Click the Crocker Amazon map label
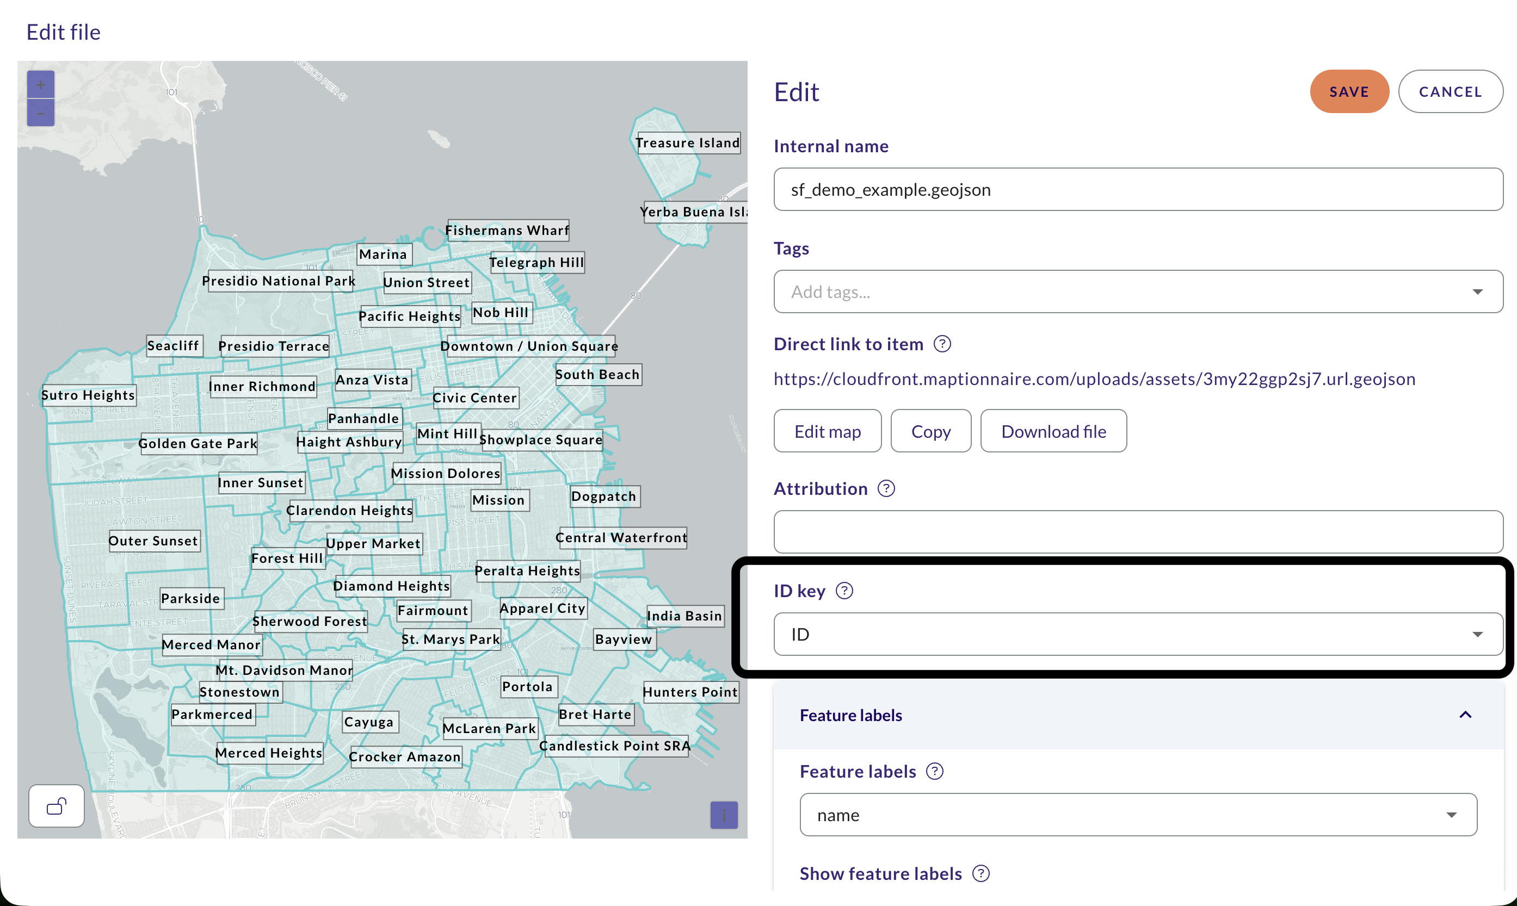This screenshot has height=906, width=1517. click(405, 757)
